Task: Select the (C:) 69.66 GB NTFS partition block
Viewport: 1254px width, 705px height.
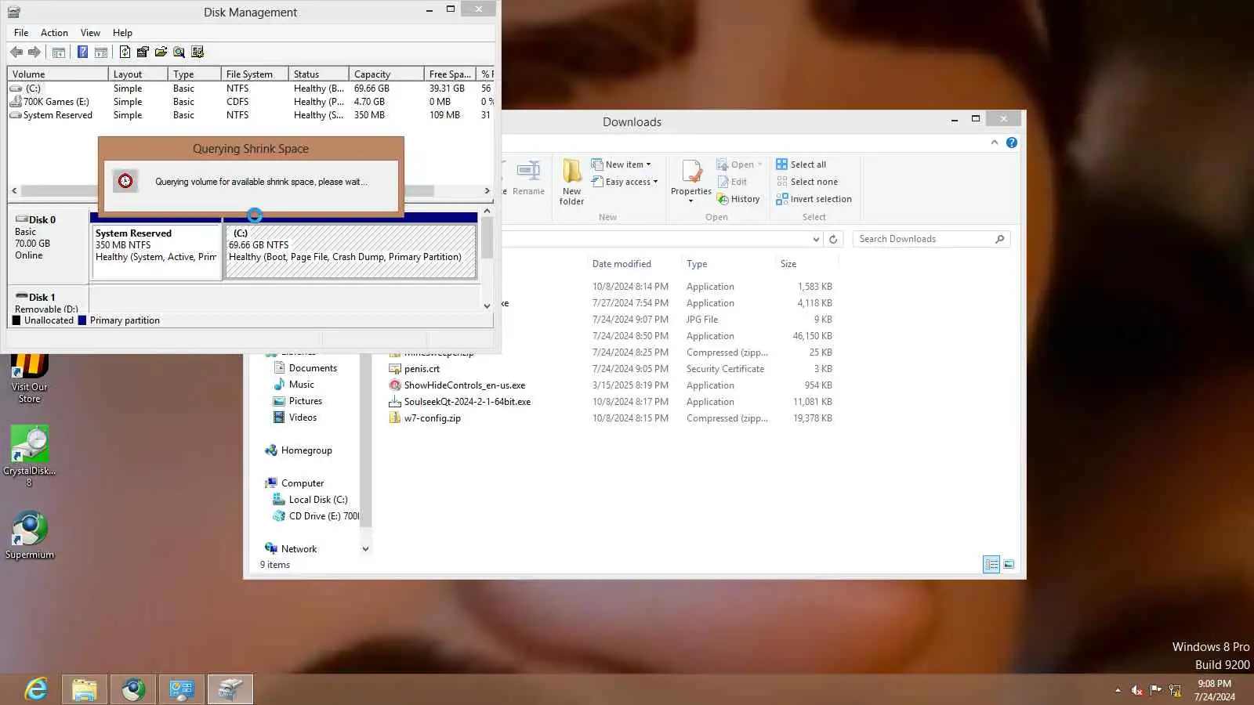Action: 351,251
